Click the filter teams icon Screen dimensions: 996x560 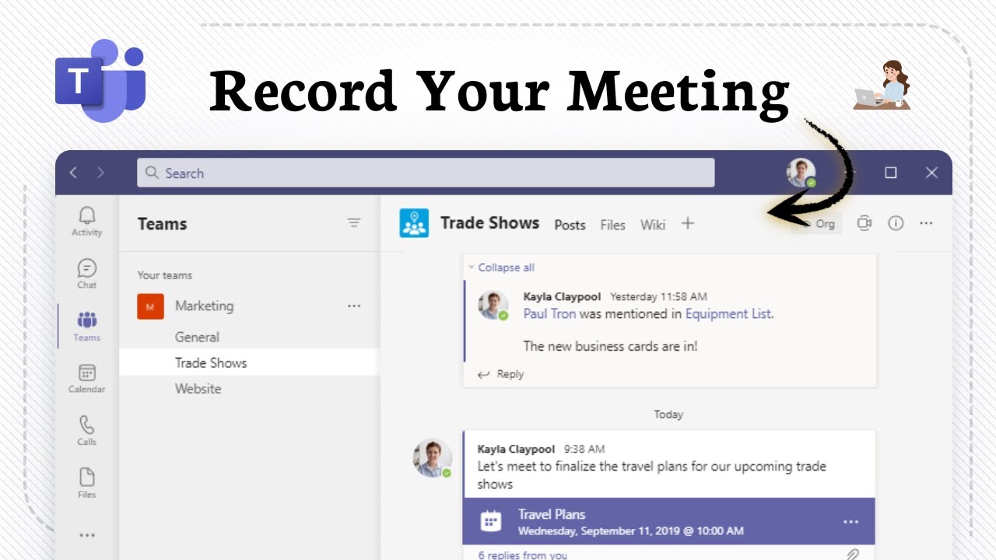(354, 223)
